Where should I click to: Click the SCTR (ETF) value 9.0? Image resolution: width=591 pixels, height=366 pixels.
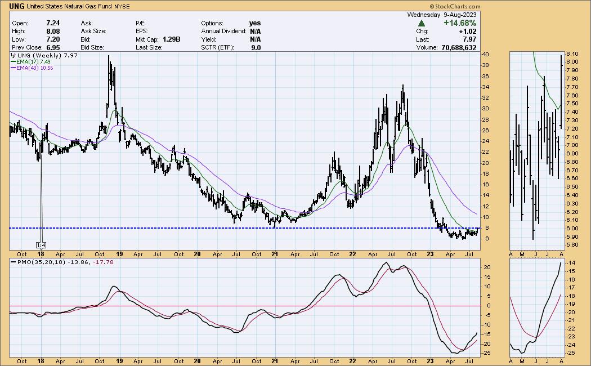[x=256, y=47]
